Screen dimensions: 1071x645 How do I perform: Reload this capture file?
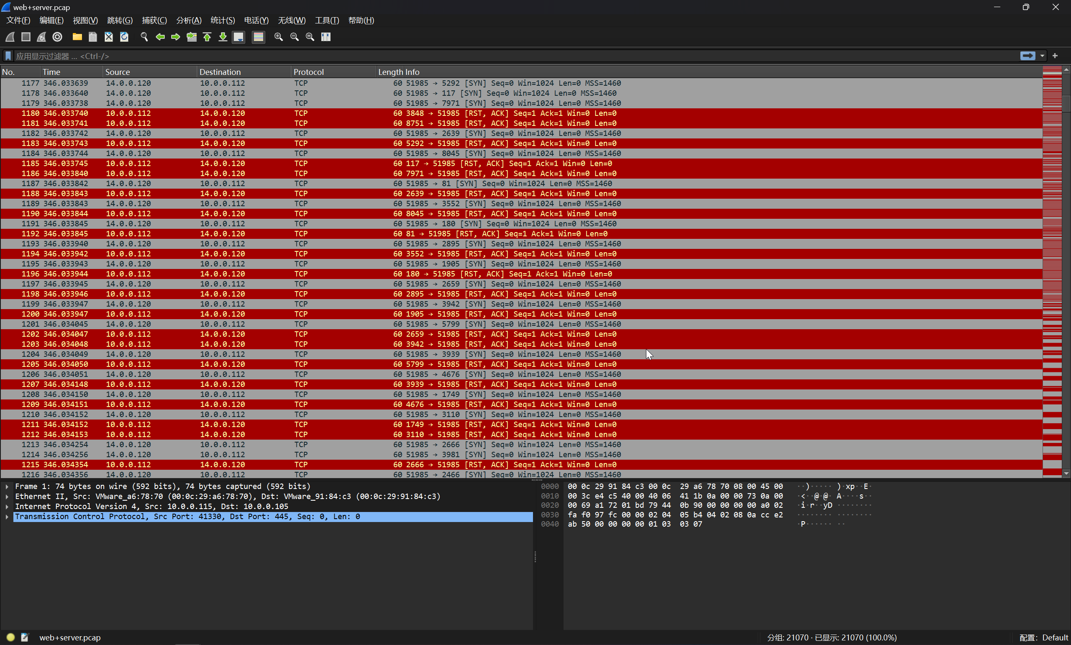124,37
